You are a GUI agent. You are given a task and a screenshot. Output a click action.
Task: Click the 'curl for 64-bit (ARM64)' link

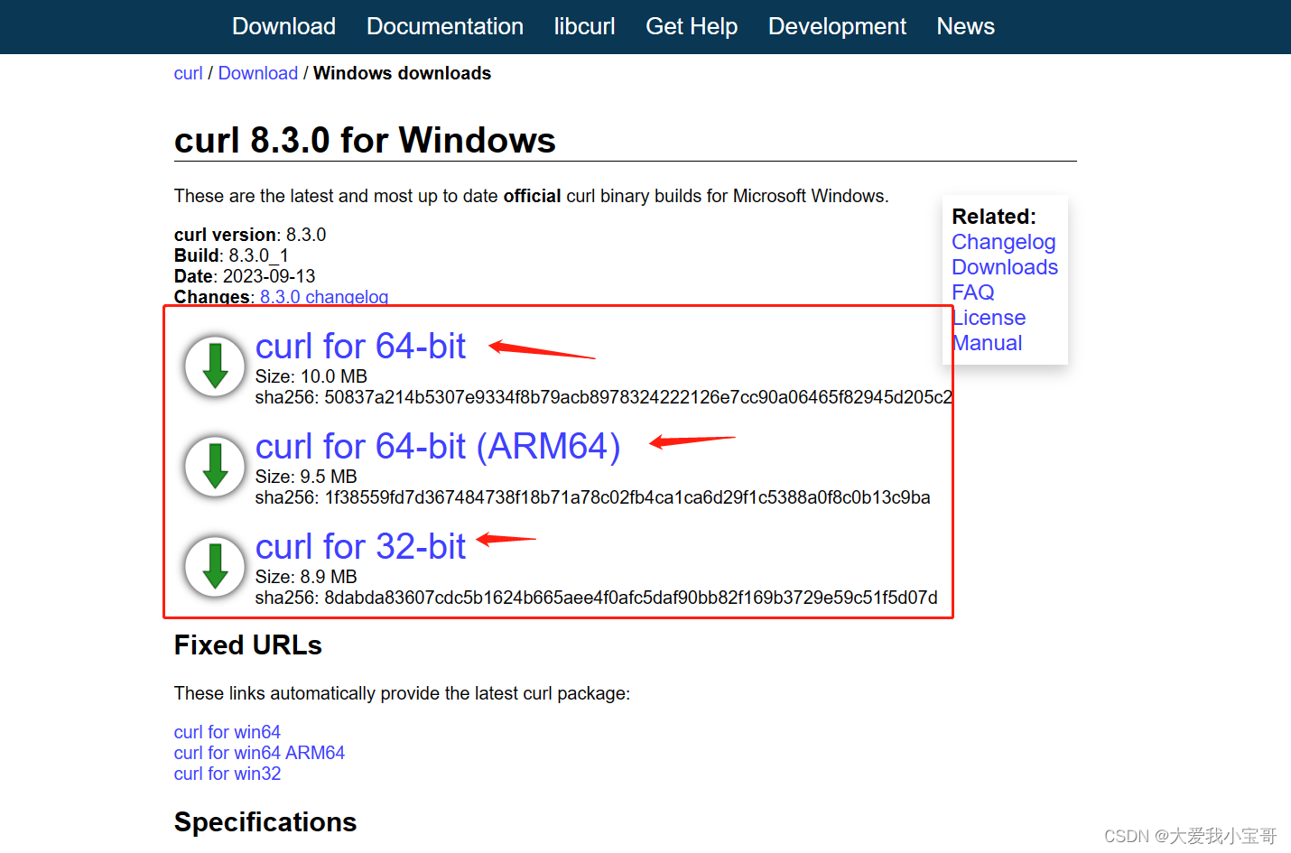[x=438, y=447]
